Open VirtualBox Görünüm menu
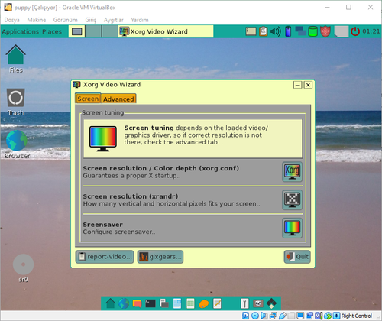Screen dimensions: 382x321 coord(65,20)
